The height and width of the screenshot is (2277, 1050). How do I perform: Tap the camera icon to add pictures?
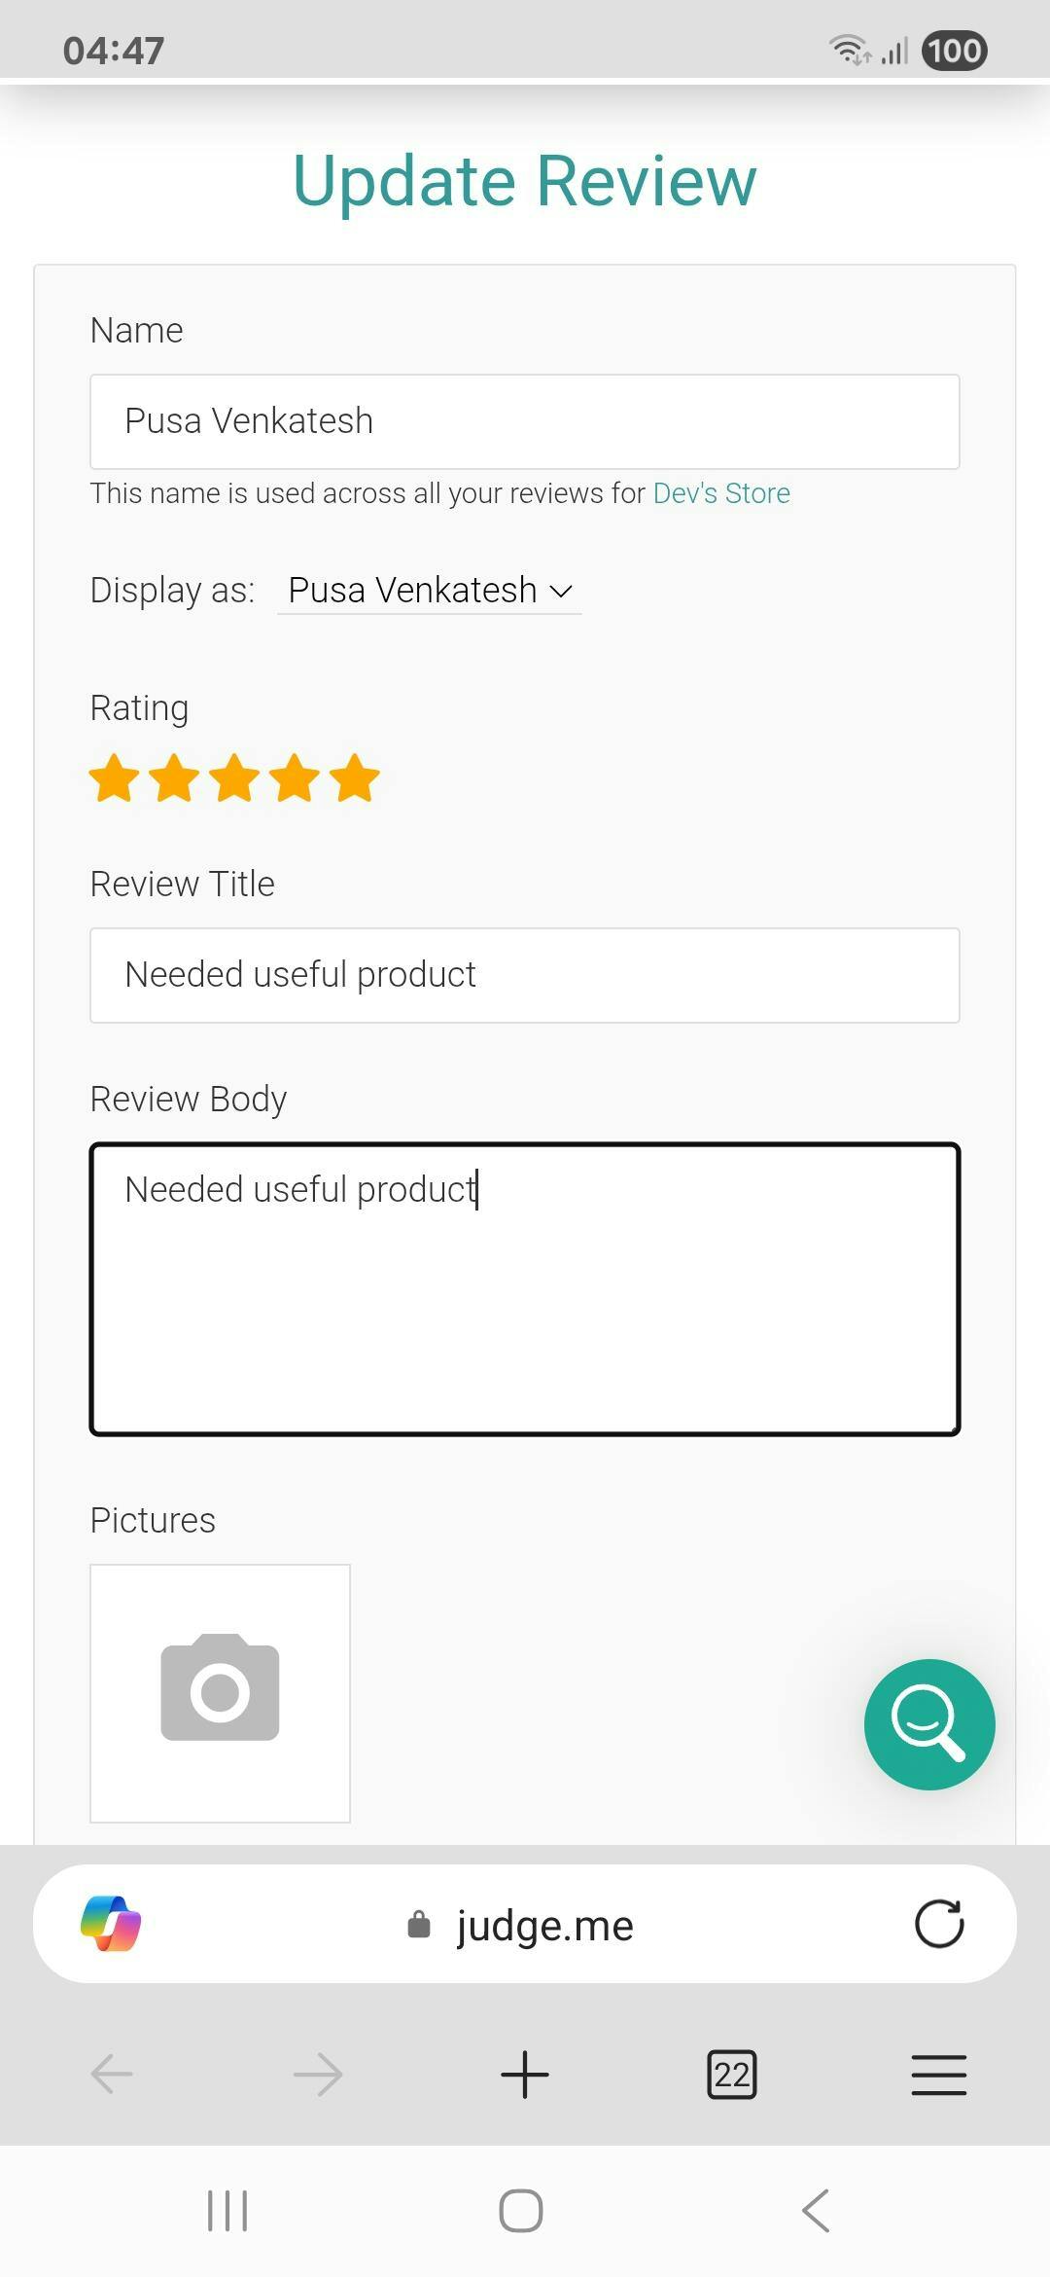[220, 1692]
